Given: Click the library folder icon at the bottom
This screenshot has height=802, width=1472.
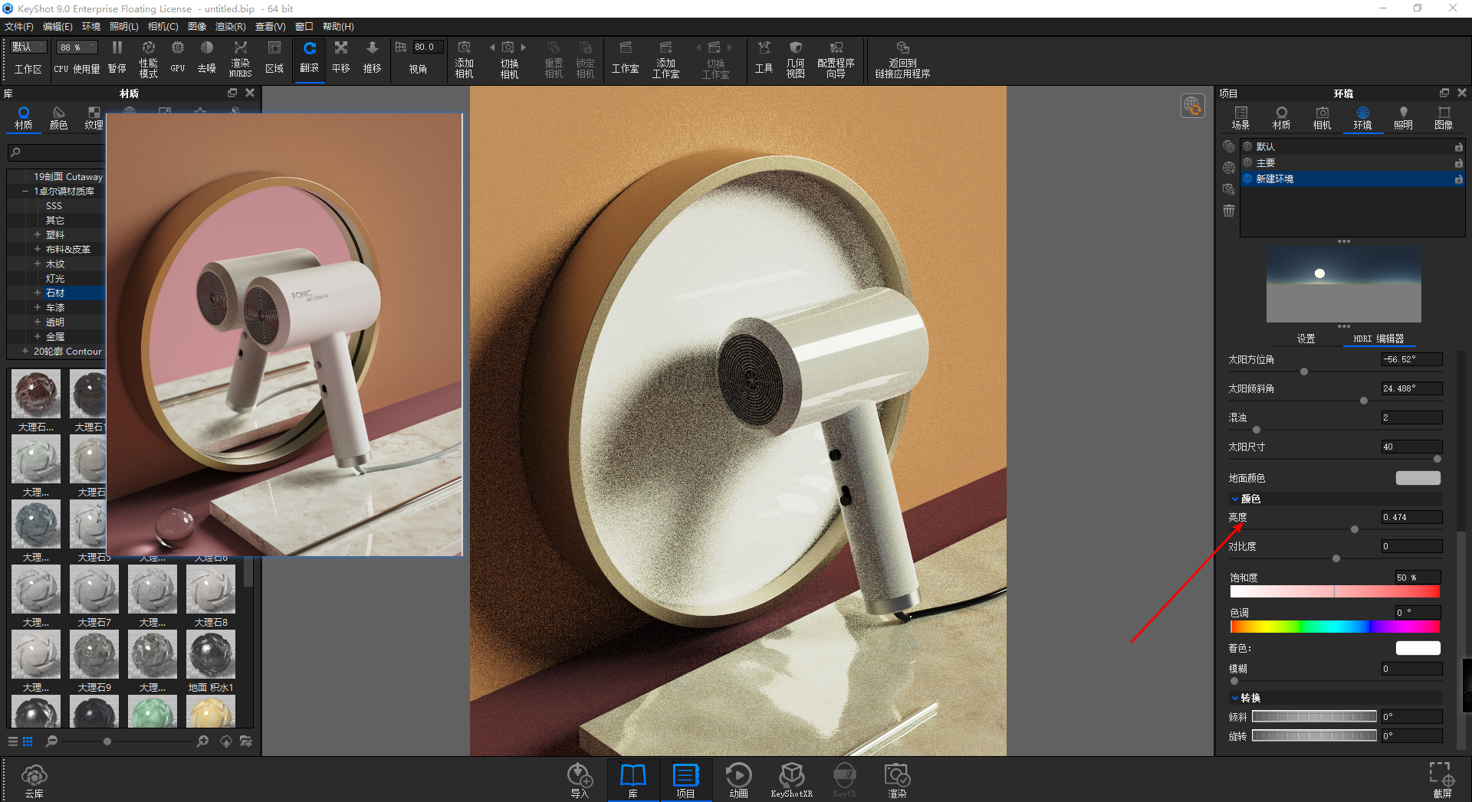Looking at the screenshot, I should point(246,741).
